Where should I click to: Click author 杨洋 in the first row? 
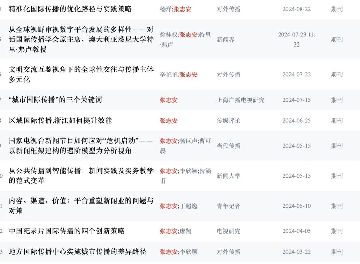pos(166,9)
